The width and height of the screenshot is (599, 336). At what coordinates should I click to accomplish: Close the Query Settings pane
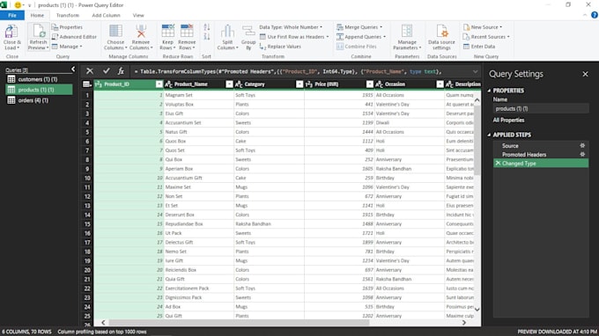(x=585, y=74)
